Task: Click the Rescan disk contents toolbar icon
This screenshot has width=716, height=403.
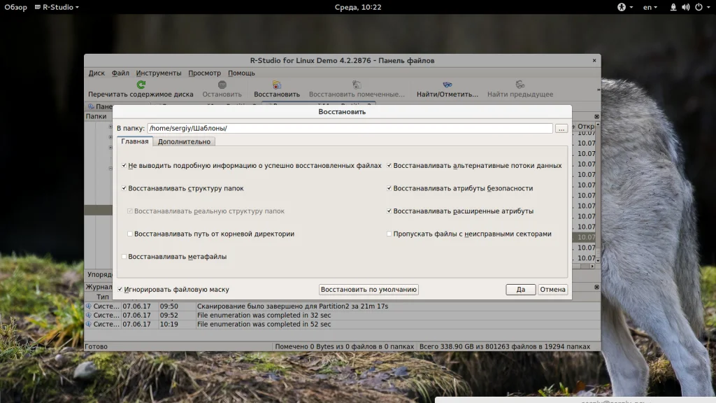Action: click(x=141, y=85)
